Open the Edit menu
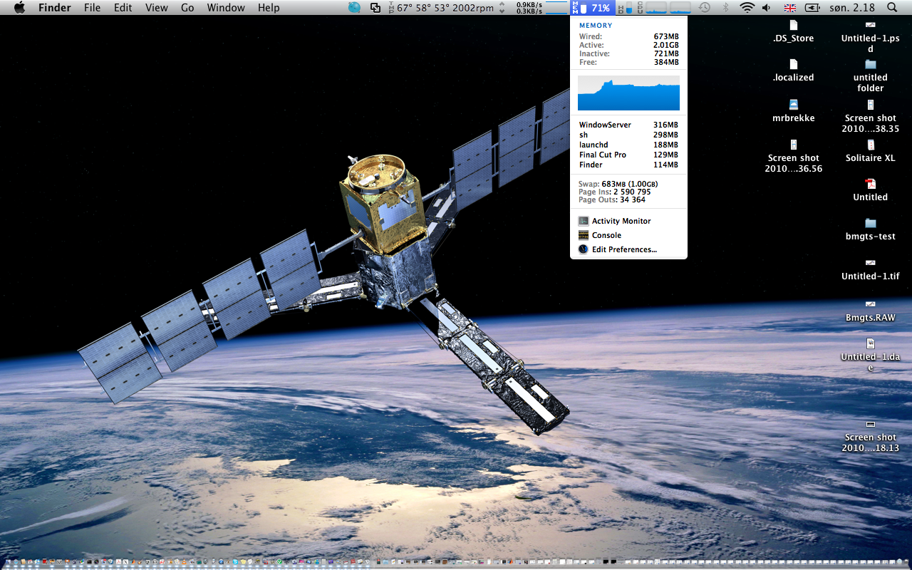 coord(123,8)
